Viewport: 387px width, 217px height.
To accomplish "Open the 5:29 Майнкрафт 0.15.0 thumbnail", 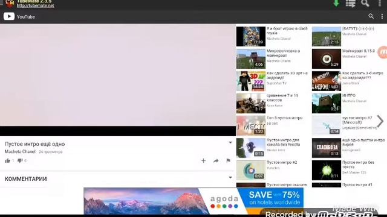I will click(327, 59).
